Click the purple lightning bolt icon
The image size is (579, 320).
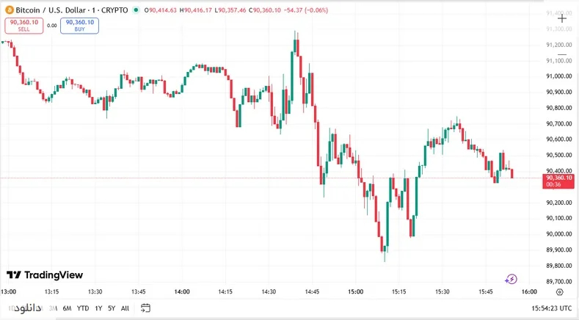click(511, 279)
